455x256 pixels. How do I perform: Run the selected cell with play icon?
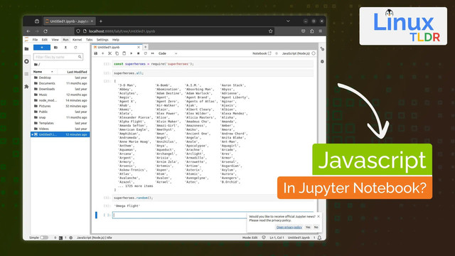[x=131, y=53]
